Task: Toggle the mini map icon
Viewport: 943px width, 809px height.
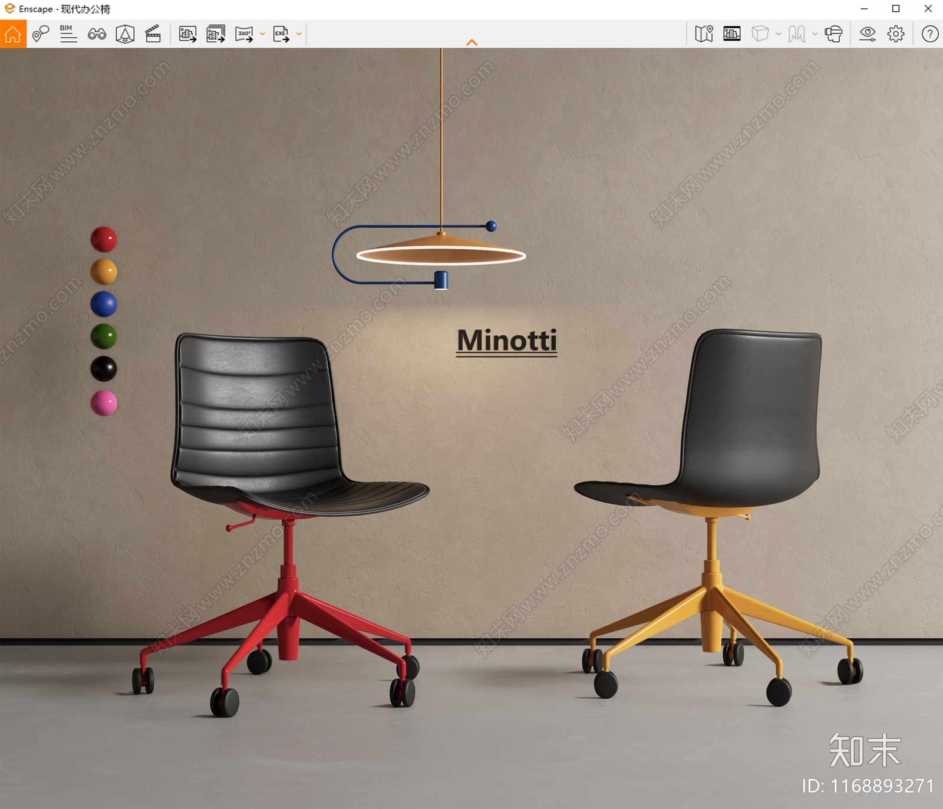Action: click(704, 34)
